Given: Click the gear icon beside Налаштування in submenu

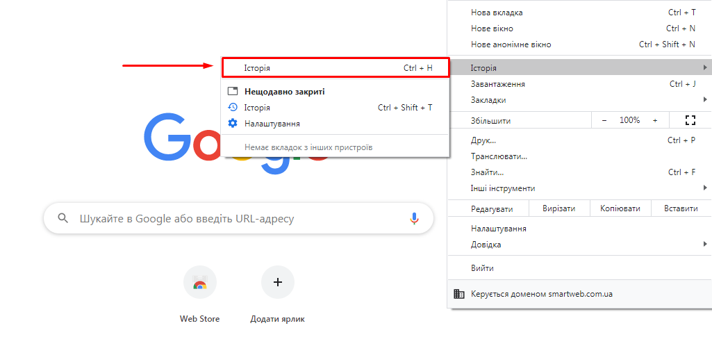Looking at the screenshot, I should (x=233, y=123).
